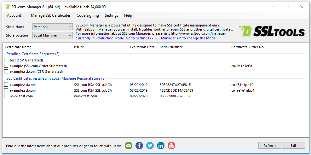Close the SSL.com Manager window
This screenshot has height=155, width=311.
[302, 7]
